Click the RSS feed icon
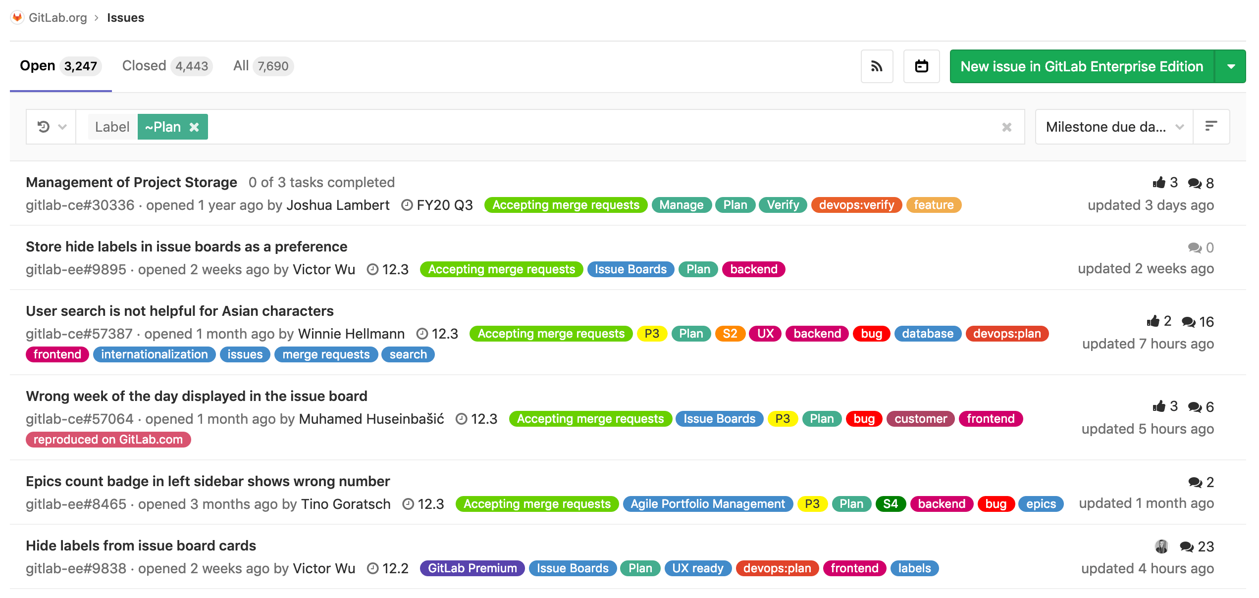Screen dimensions: 1259x598 coord(878,67)
